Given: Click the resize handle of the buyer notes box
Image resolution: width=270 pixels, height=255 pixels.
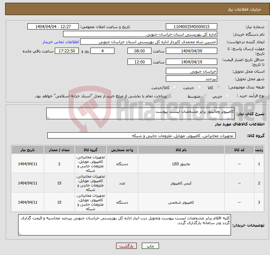Looking at the screenshot, I should click(20, 234).
